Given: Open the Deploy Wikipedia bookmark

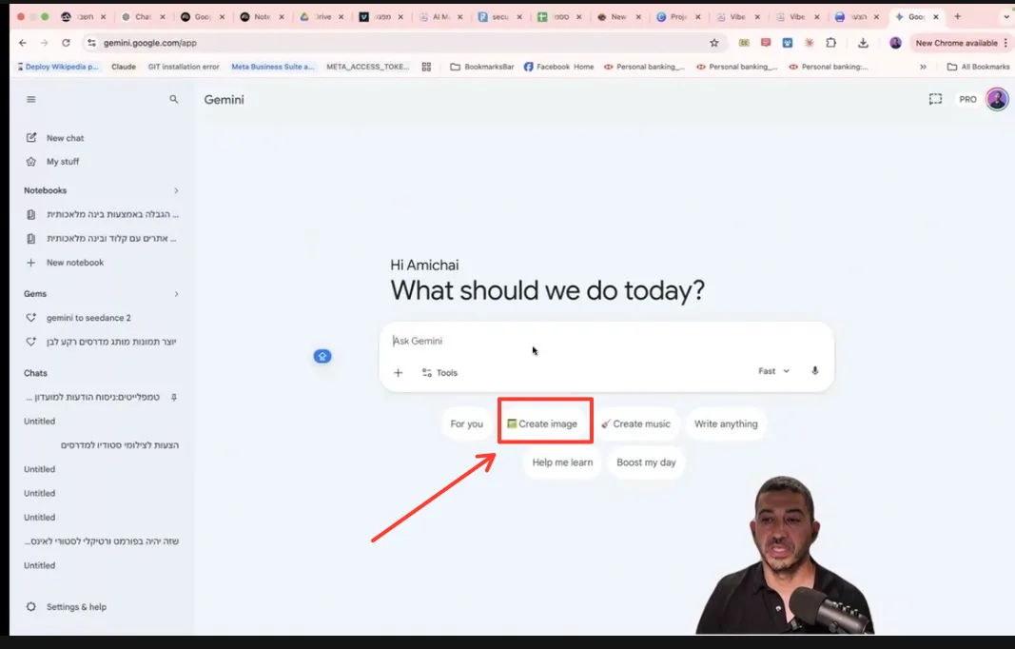Looking at the screenshot, I should tap(58, 67).
